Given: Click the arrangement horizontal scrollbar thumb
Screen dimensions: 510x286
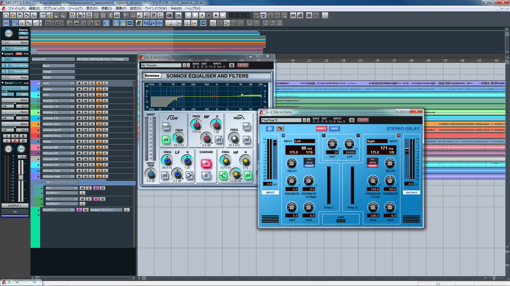Looking at the screenshot, I should pyautogui.click(x=144, y=278).
